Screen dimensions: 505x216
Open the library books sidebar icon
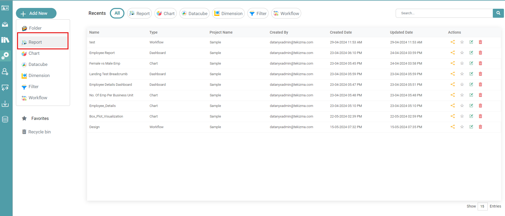(x=5, y=40)
